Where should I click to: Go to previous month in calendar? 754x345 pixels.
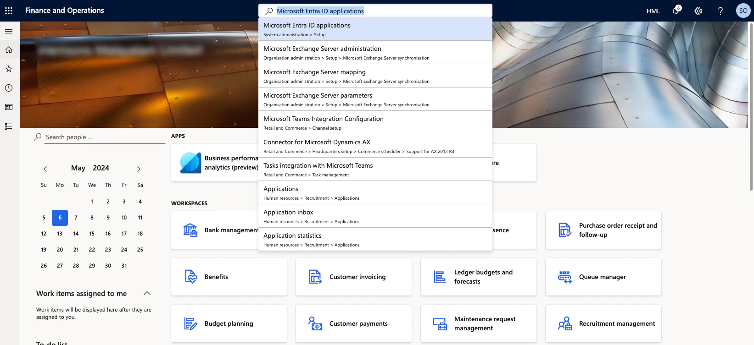click(x=45, y=169)
